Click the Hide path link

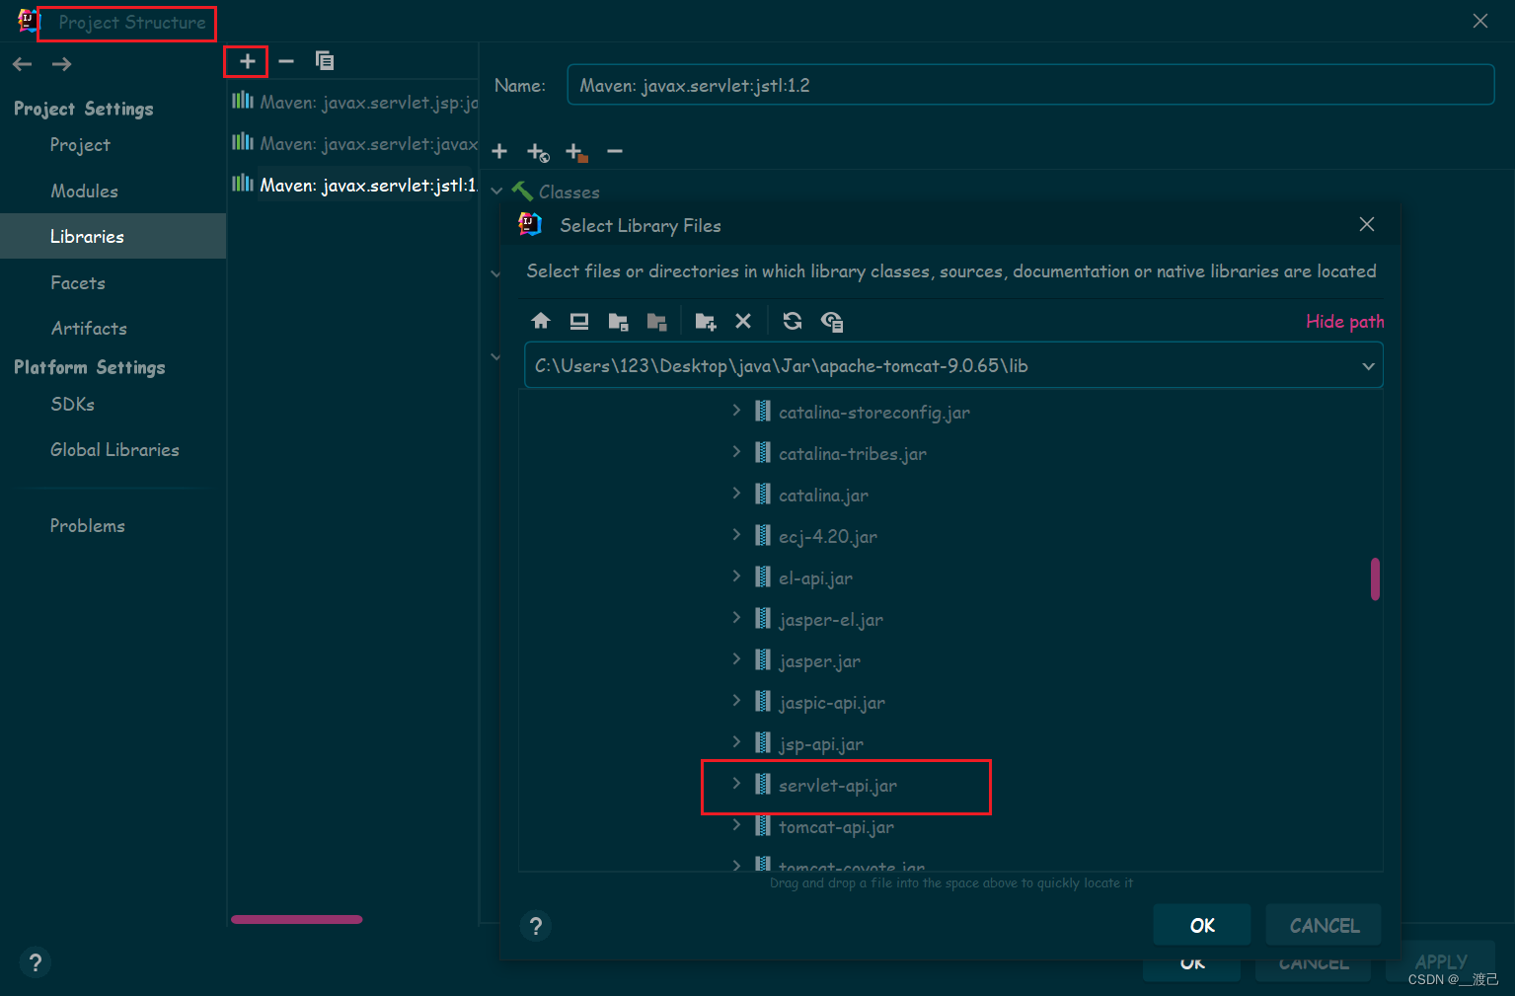tap(1344, 321)
